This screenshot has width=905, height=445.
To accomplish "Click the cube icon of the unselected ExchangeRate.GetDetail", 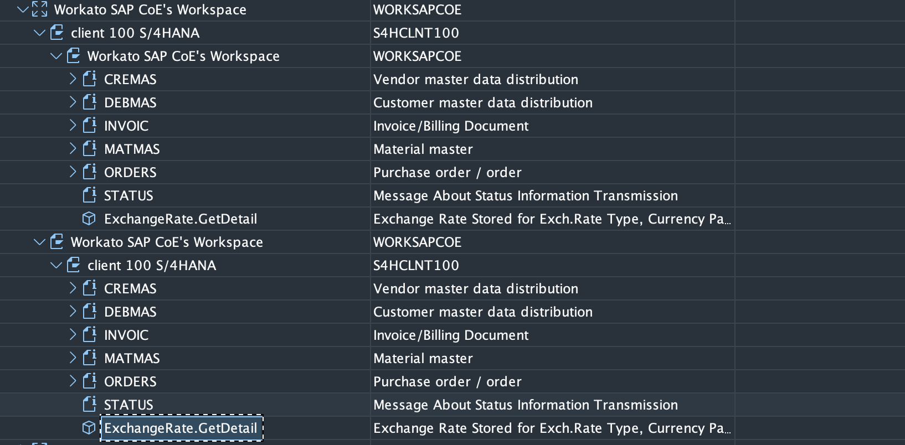I will (x=89, y=219).
